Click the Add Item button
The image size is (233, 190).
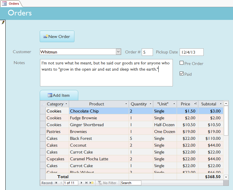(59, 95)
